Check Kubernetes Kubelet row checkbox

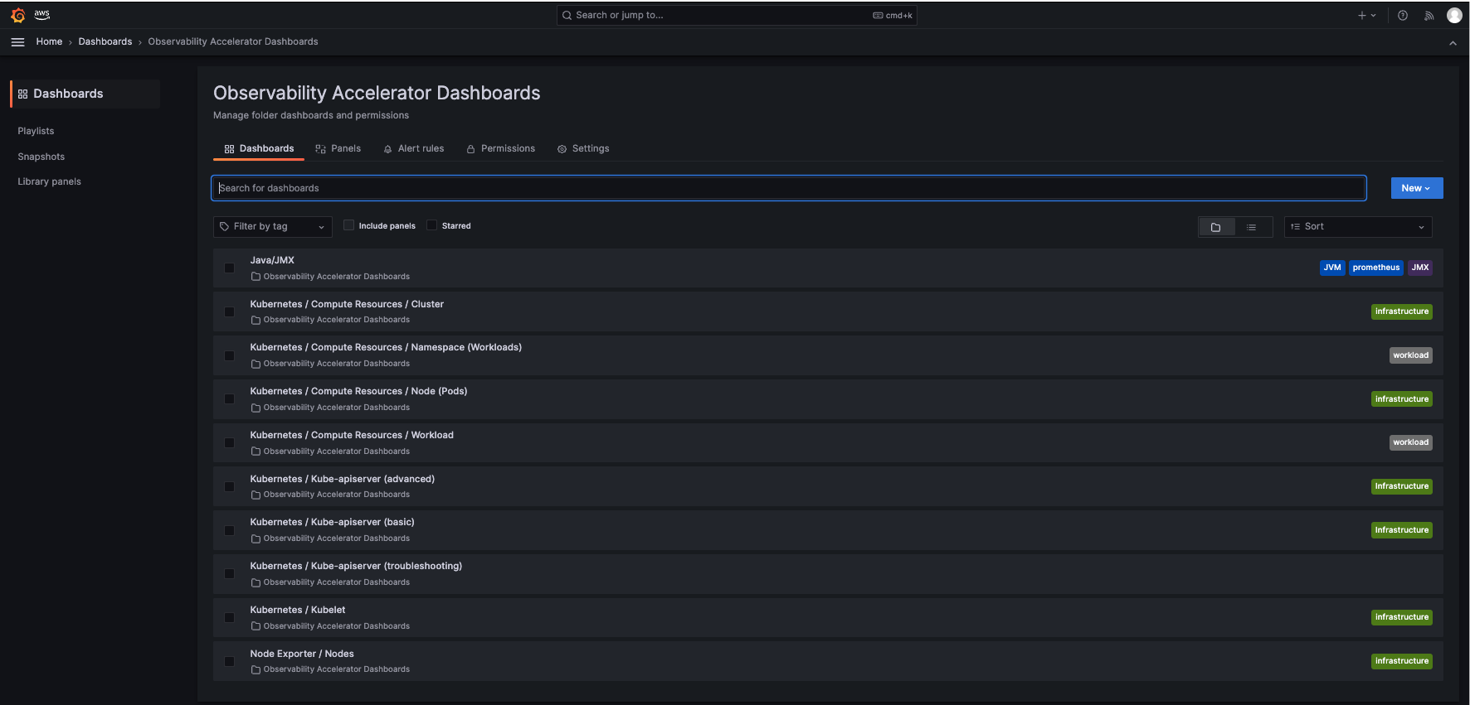(x=229, y=617)
